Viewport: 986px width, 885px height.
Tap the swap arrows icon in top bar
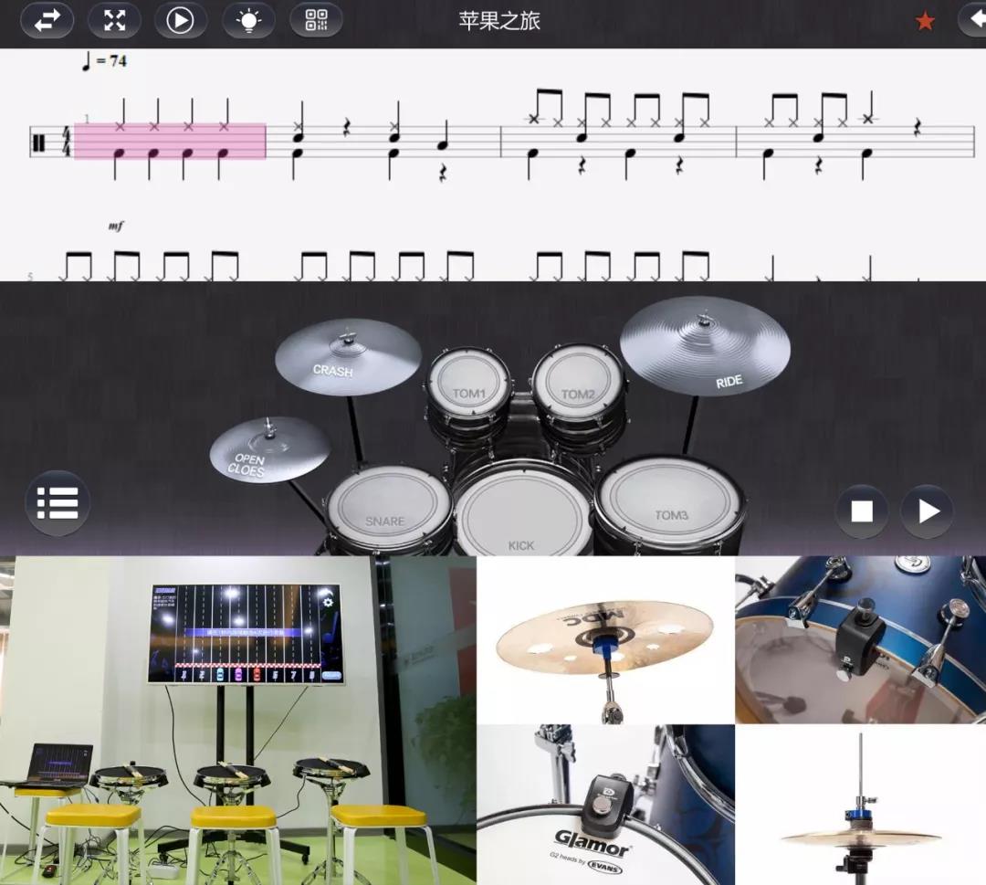pos(47,20)
